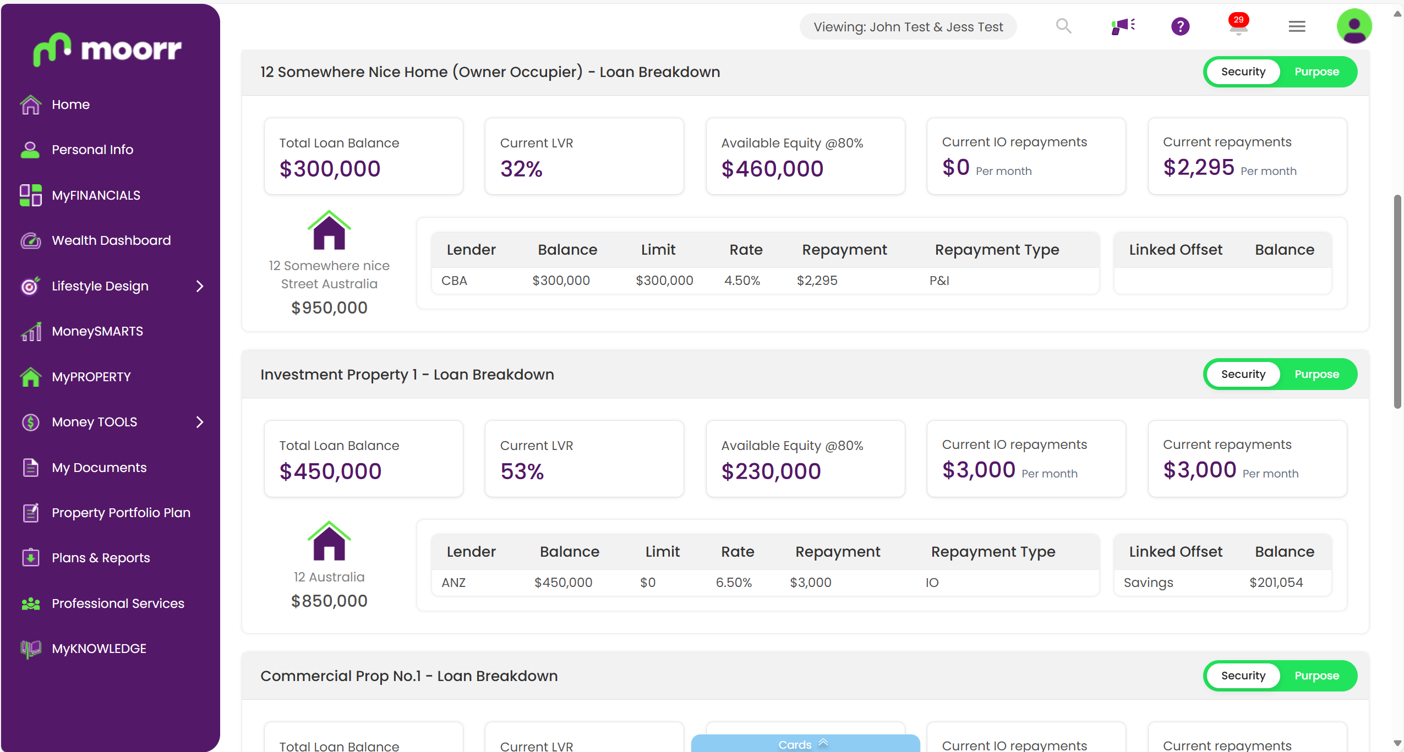
Task: Select the ANZ lender cell
Action: pos(454,583)
